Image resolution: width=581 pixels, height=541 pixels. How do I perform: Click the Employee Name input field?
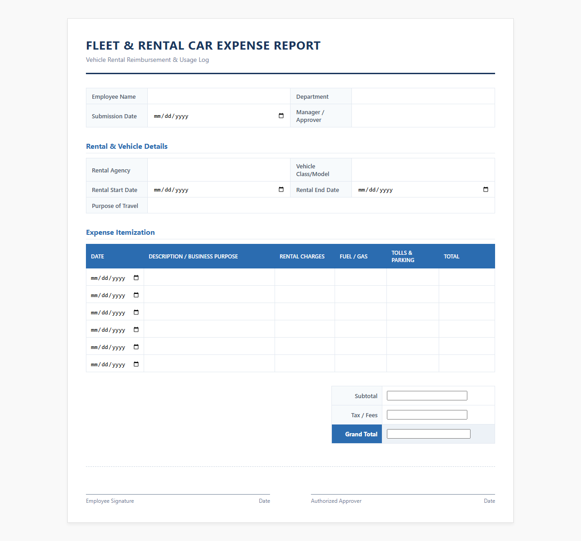pos(219,96)
